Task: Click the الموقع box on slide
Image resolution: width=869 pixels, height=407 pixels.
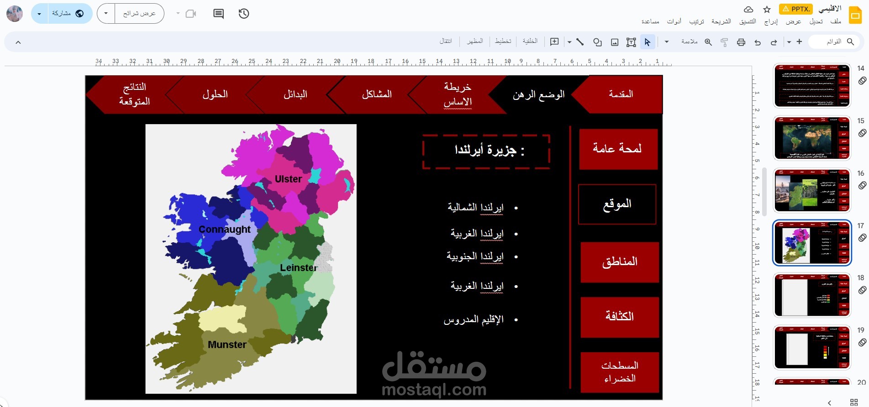Action: coord(617,204)
